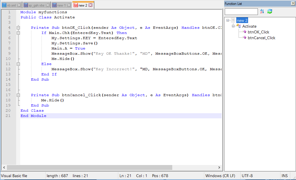Jump to btnOK_Click in Function List
The width and height of the screenshot is (296, 180).
(258, 32)
